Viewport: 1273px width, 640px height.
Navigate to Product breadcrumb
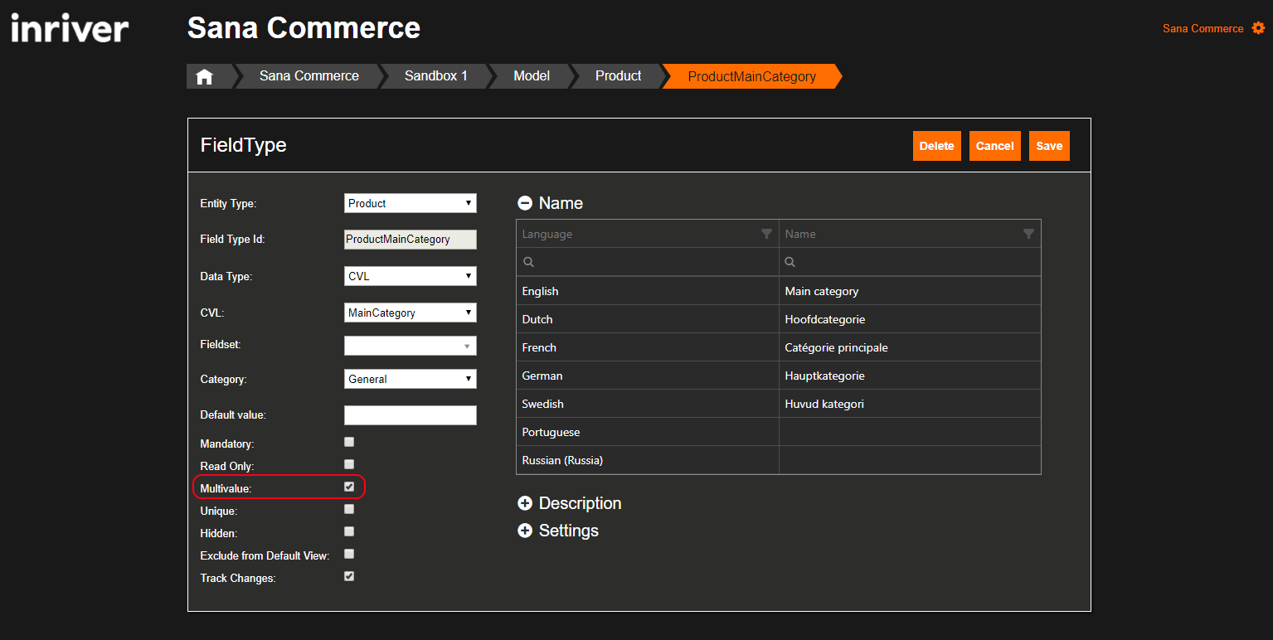click(x=618, y=76)
